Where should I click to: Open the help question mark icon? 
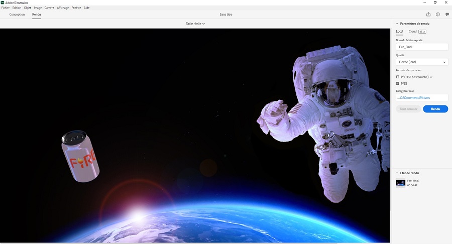[x=438, y=15]
